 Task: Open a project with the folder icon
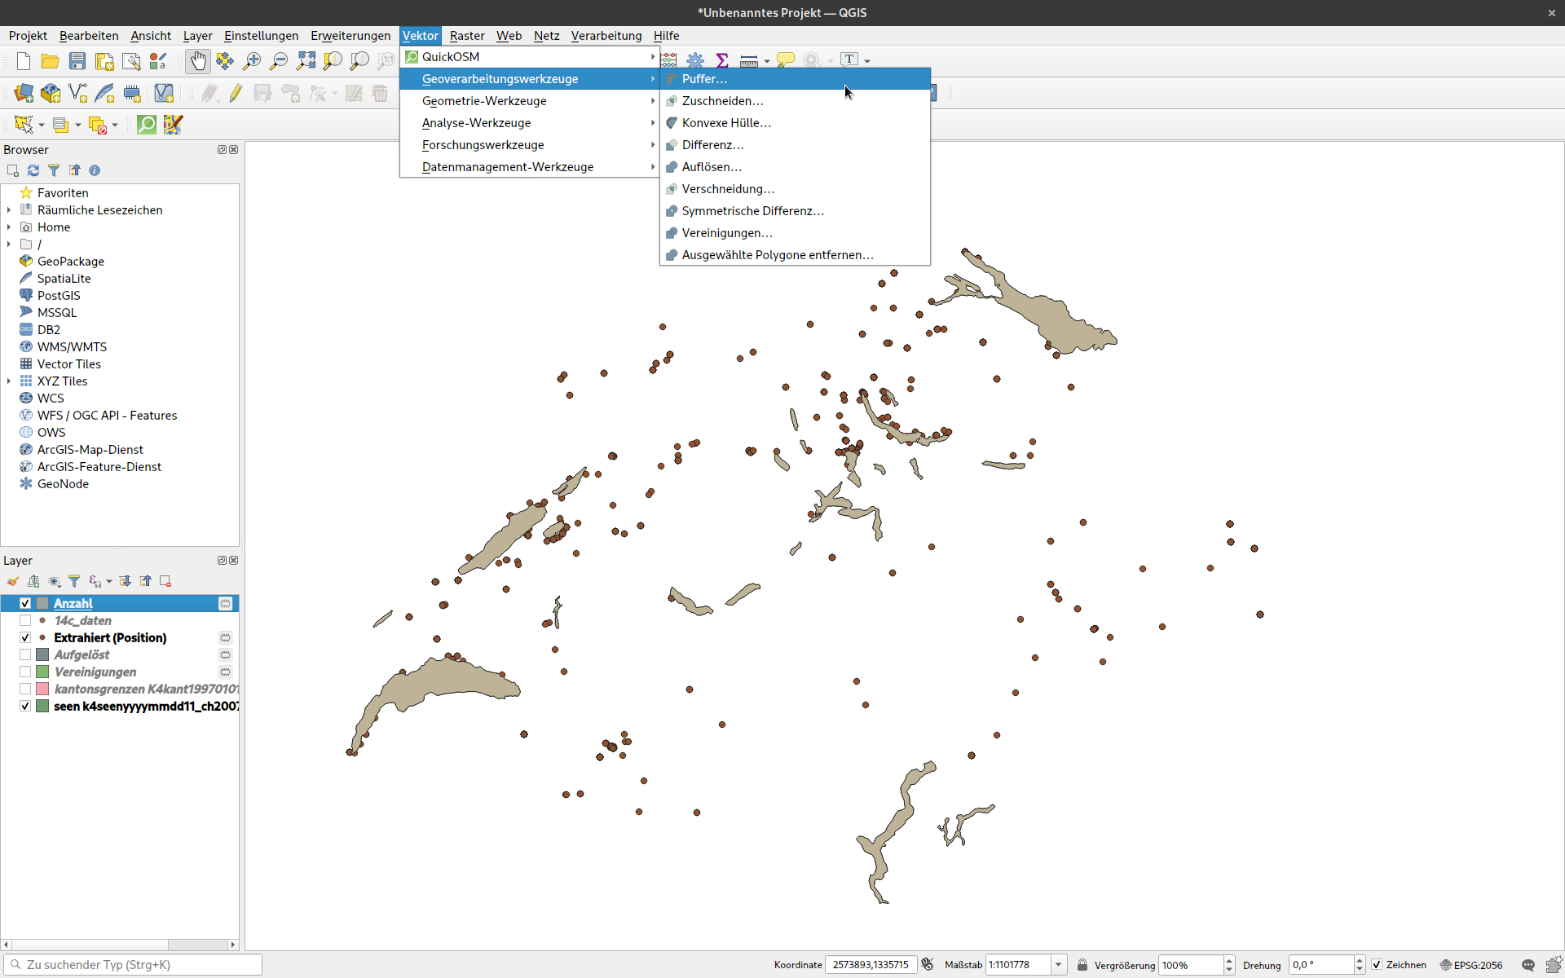point(51,61)
